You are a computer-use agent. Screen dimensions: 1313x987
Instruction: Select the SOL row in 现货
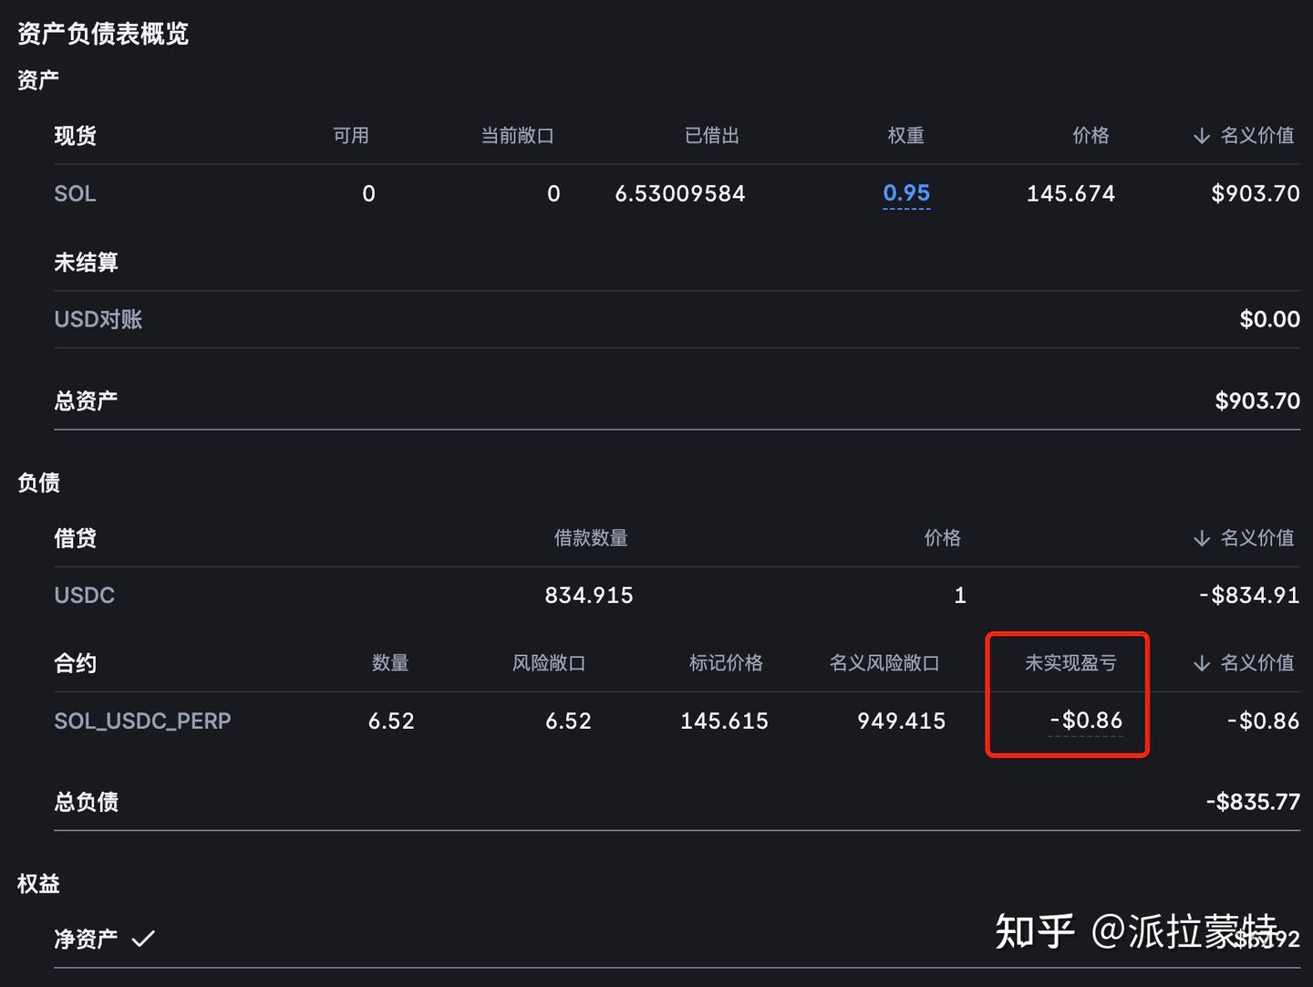click(x=74, y=192)
